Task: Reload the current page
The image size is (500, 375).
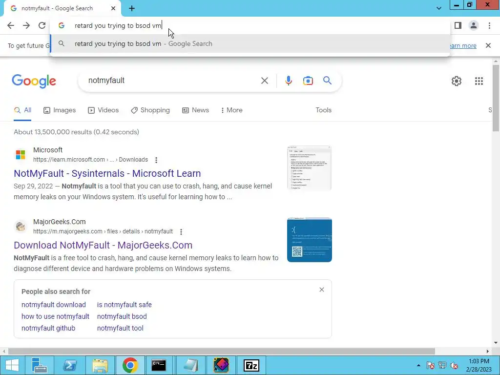Action: coord(42,25)
